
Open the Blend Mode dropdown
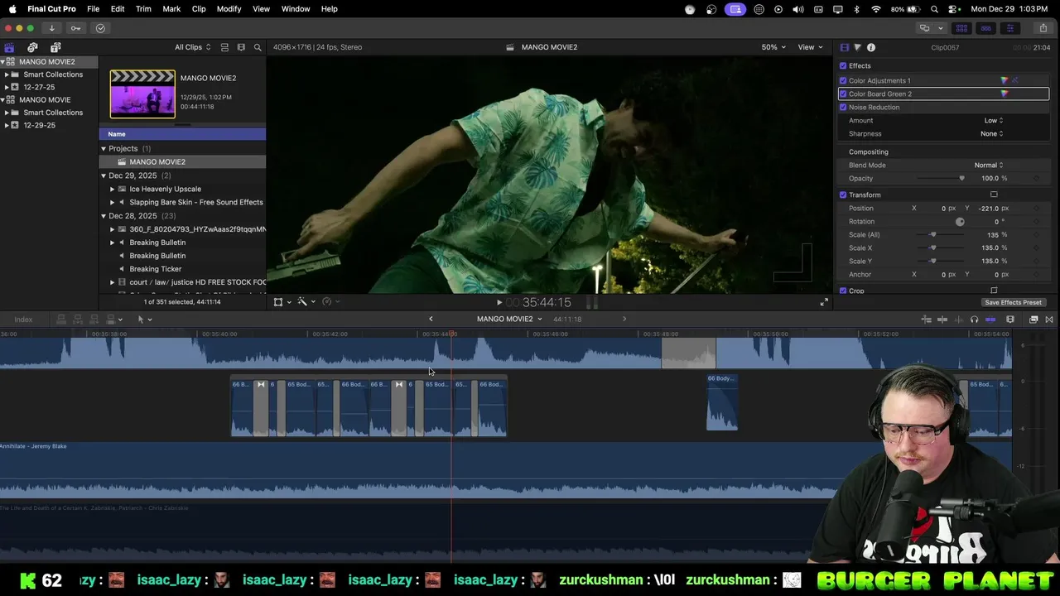tap(989, 166)
